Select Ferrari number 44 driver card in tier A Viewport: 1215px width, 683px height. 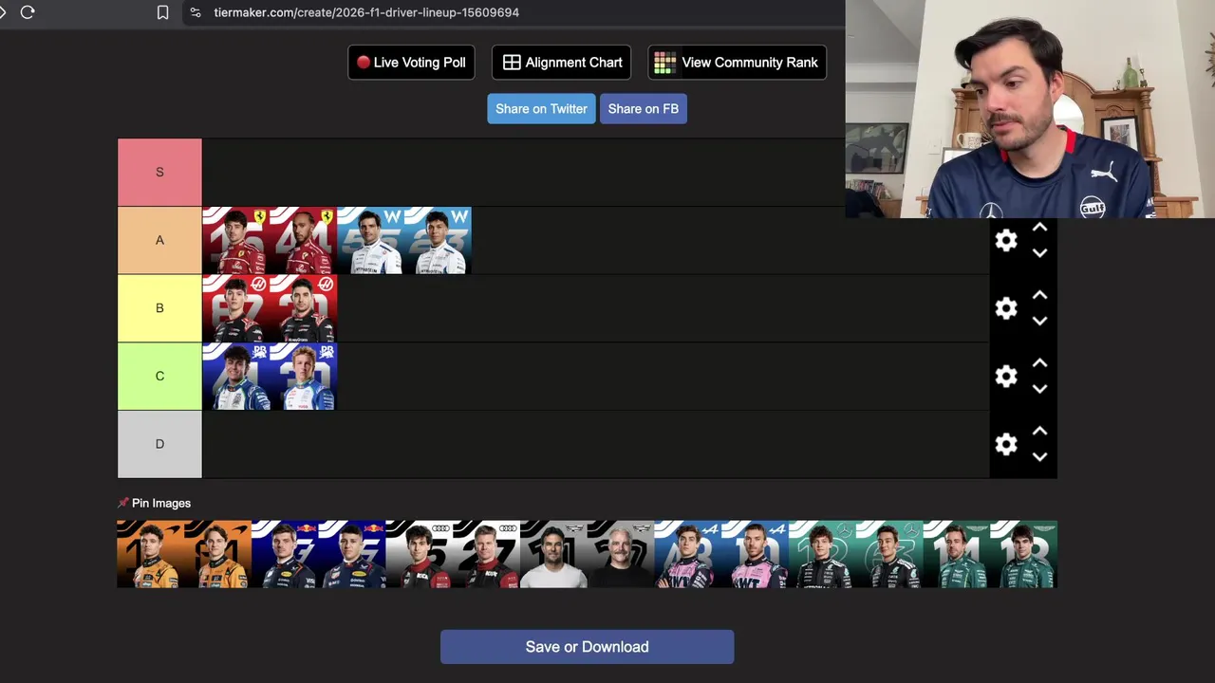coord(303,241)
